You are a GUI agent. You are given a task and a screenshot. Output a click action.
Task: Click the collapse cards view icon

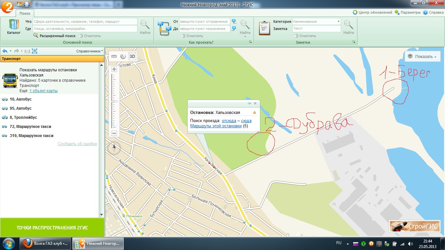coord(27,51)
